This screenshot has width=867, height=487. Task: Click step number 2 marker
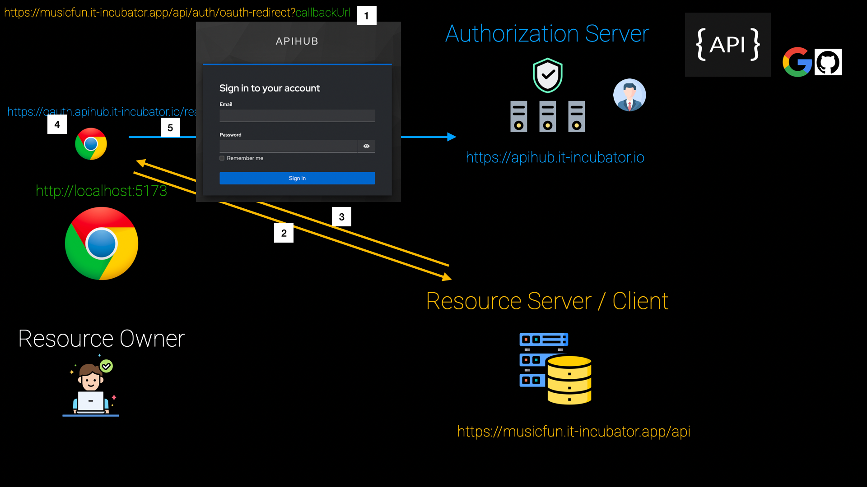tap(284, 233)
